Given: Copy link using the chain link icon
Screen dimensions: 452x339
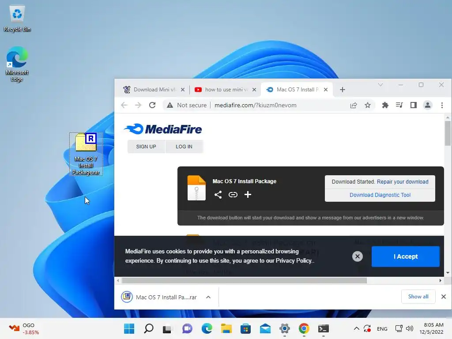Looking at the screenshot, I should tap(233, 195).
